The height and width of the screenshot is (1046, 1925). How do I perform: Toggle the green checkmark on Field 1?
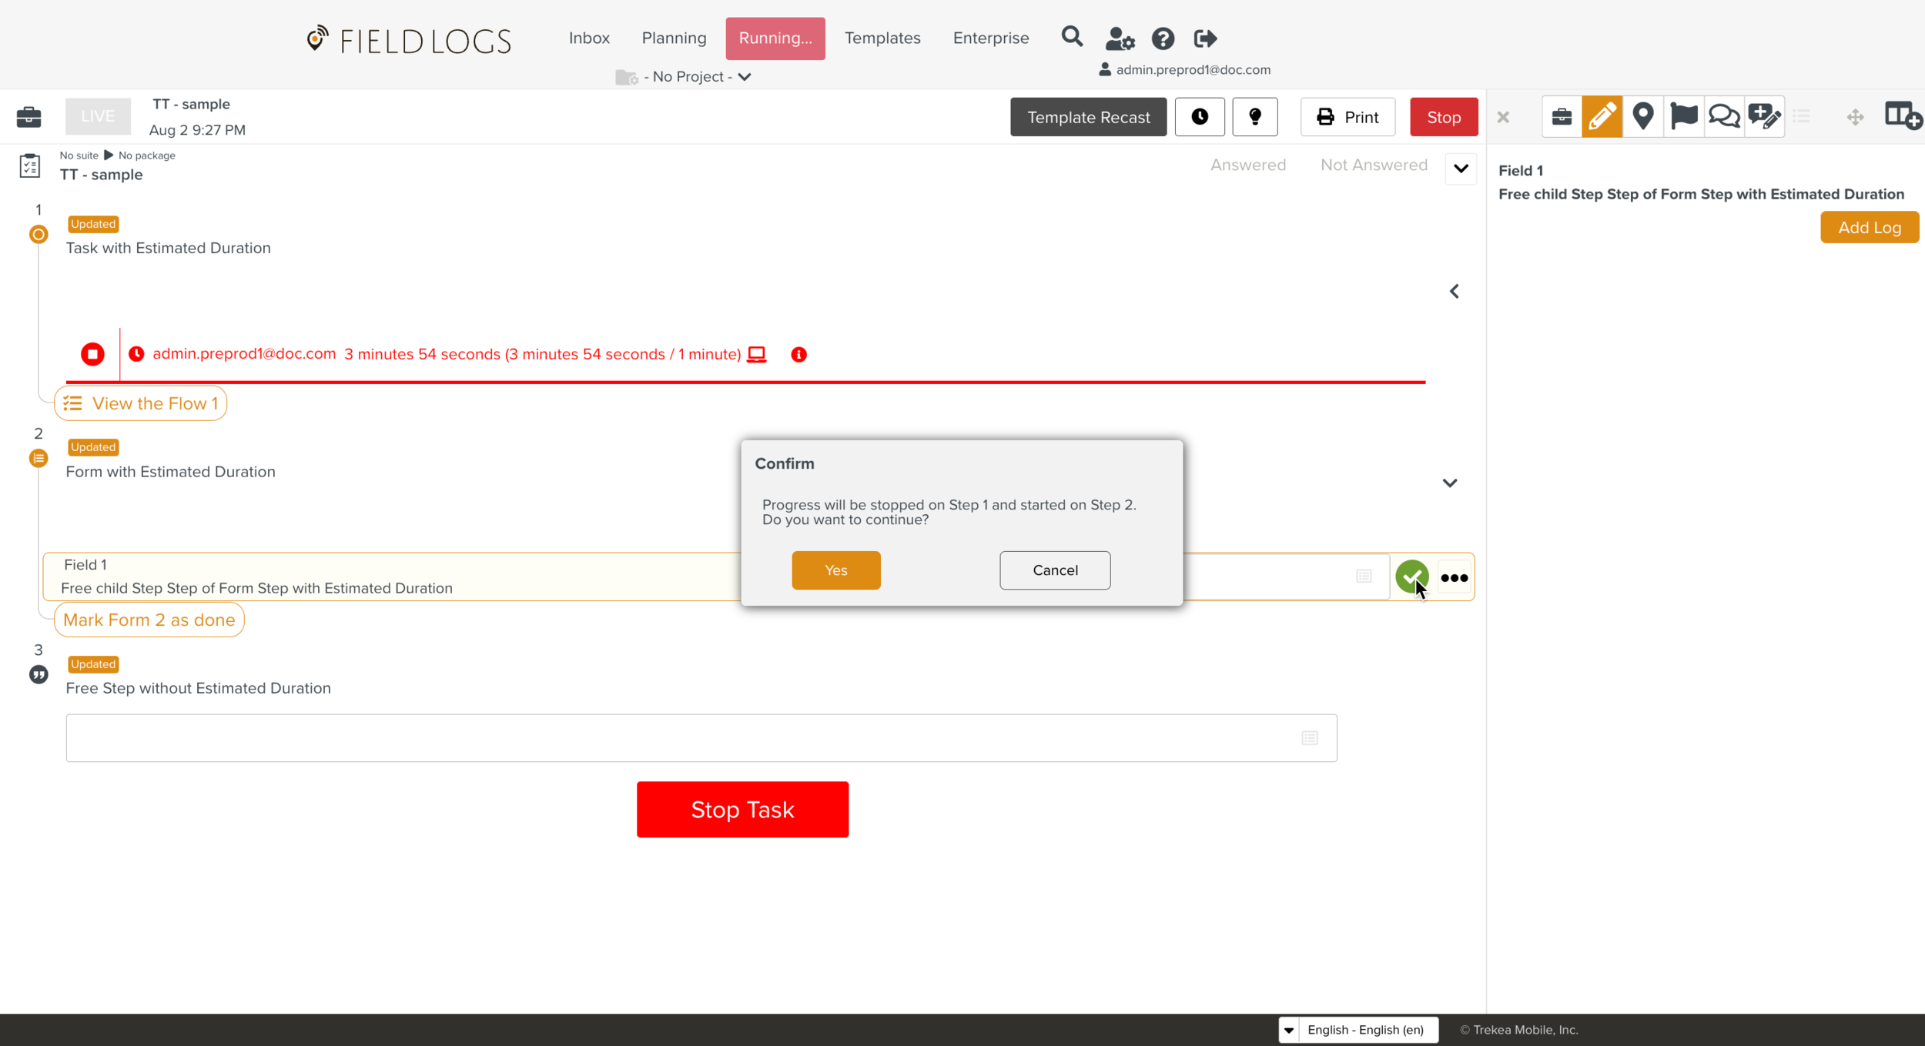[1411, 576]
